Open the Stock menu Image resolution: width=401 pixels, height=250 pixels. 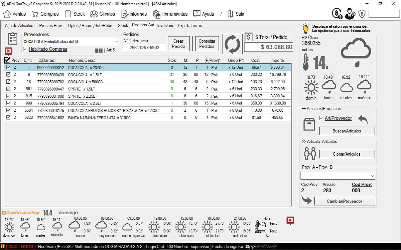pyautogui.click(x=75, y=14)
